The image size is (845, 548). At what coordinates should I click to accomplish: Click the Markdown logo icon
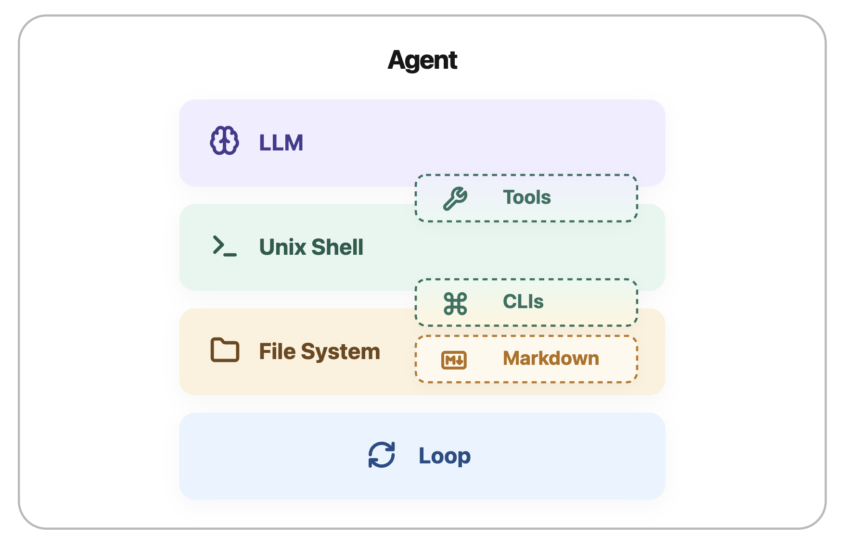[x=454, y=360]
